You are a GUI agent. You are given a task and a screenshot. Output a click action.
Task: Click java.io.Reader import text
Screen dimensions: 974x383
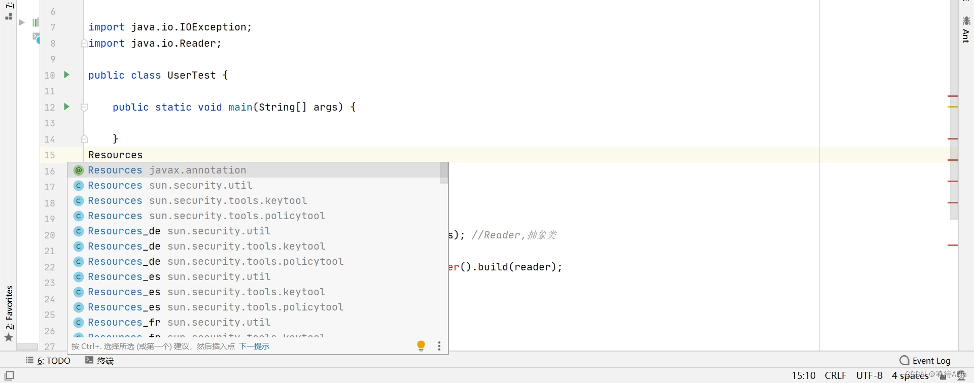[x=173, y=44]
